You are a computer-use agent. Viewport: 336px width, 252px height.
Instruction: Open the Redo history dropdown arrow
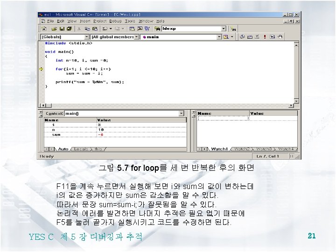pos(123,29)
